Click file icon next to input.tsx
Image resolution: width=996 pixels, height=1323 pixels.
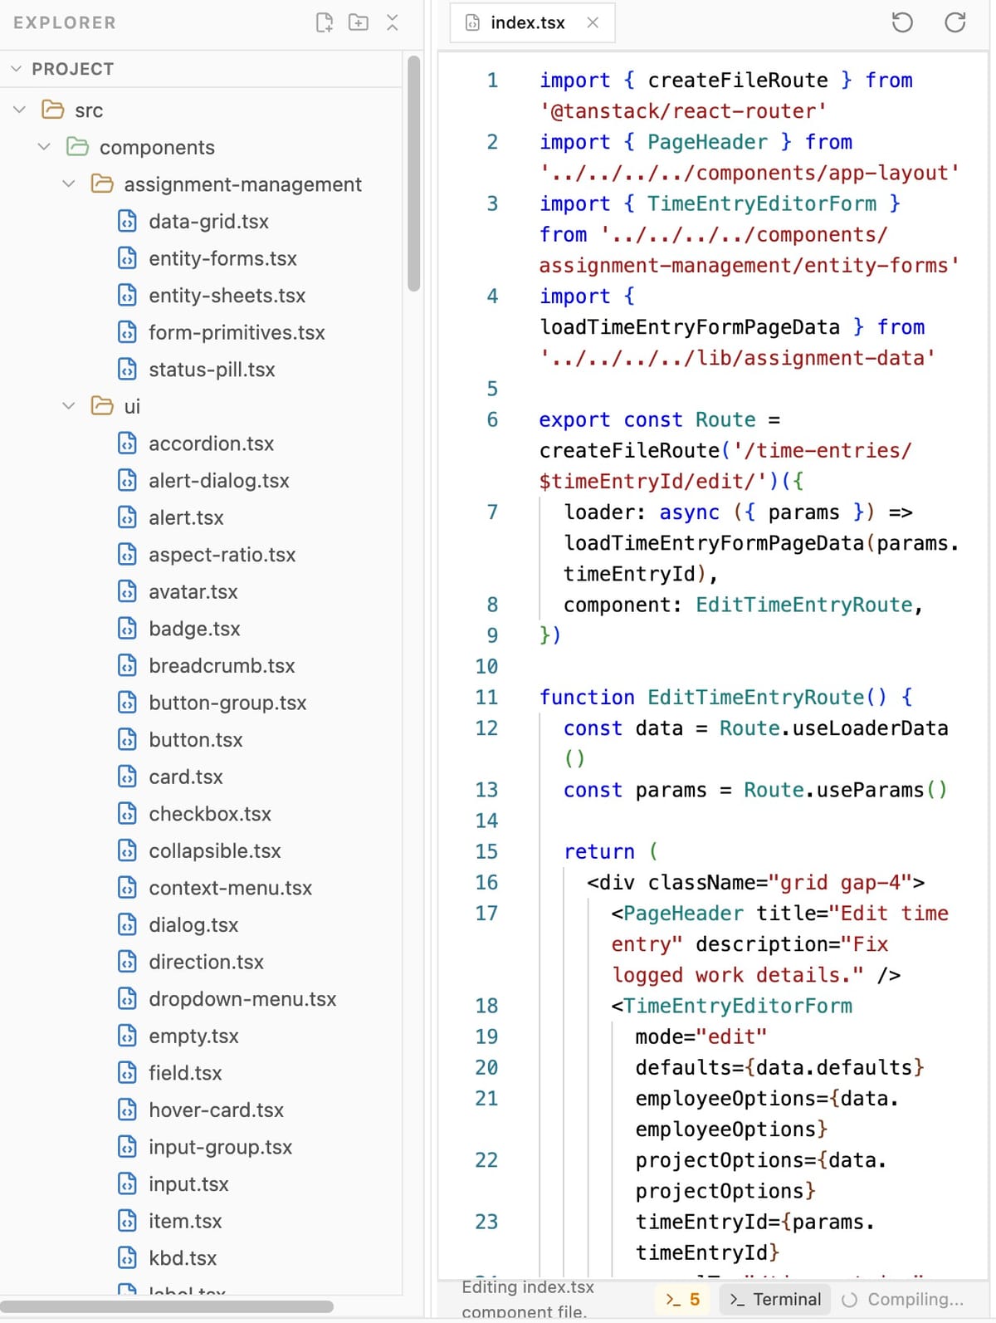(x=127, y=1184)
